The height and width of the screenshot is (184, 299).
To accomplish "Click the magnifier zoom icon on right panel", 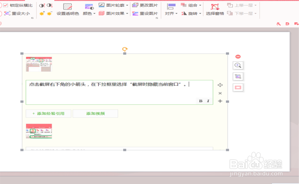I will [x=238, y=65].
